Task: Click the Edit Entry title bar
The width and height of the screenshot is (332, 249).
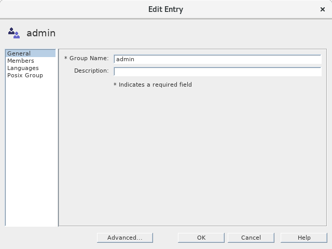Action: (166, 9)
